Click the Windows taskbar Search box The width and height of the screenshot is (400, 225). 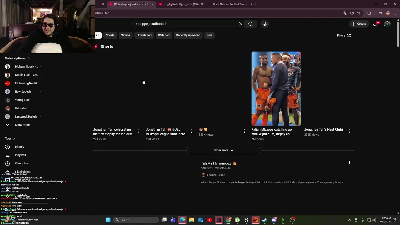click(x=136, y=220)
